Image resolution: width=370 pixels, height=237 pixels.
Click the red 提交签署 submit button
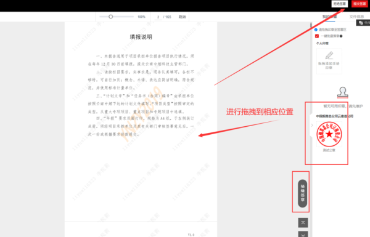pyautogui.click(x=360, y=4)
